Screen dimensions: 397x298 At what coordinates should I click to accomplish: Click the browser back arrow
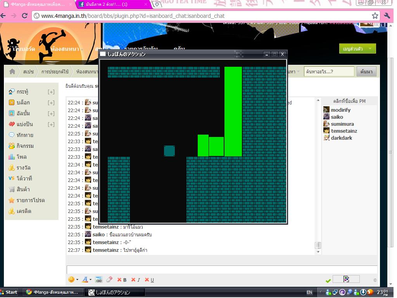coord(3,16)
